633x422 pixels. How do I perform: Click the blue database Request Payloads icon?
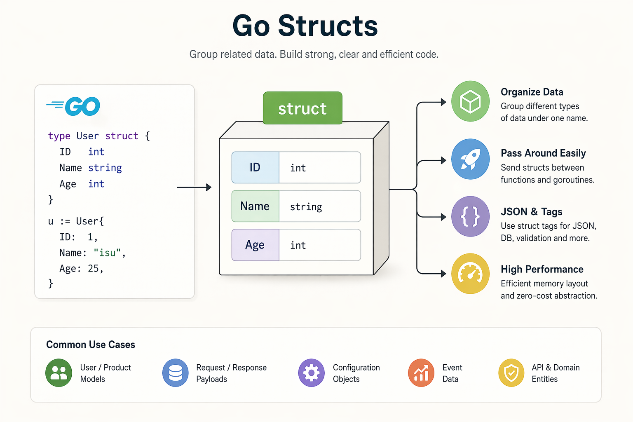[x=176, y=373]
